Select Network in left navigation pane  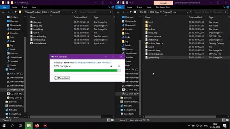13,110
